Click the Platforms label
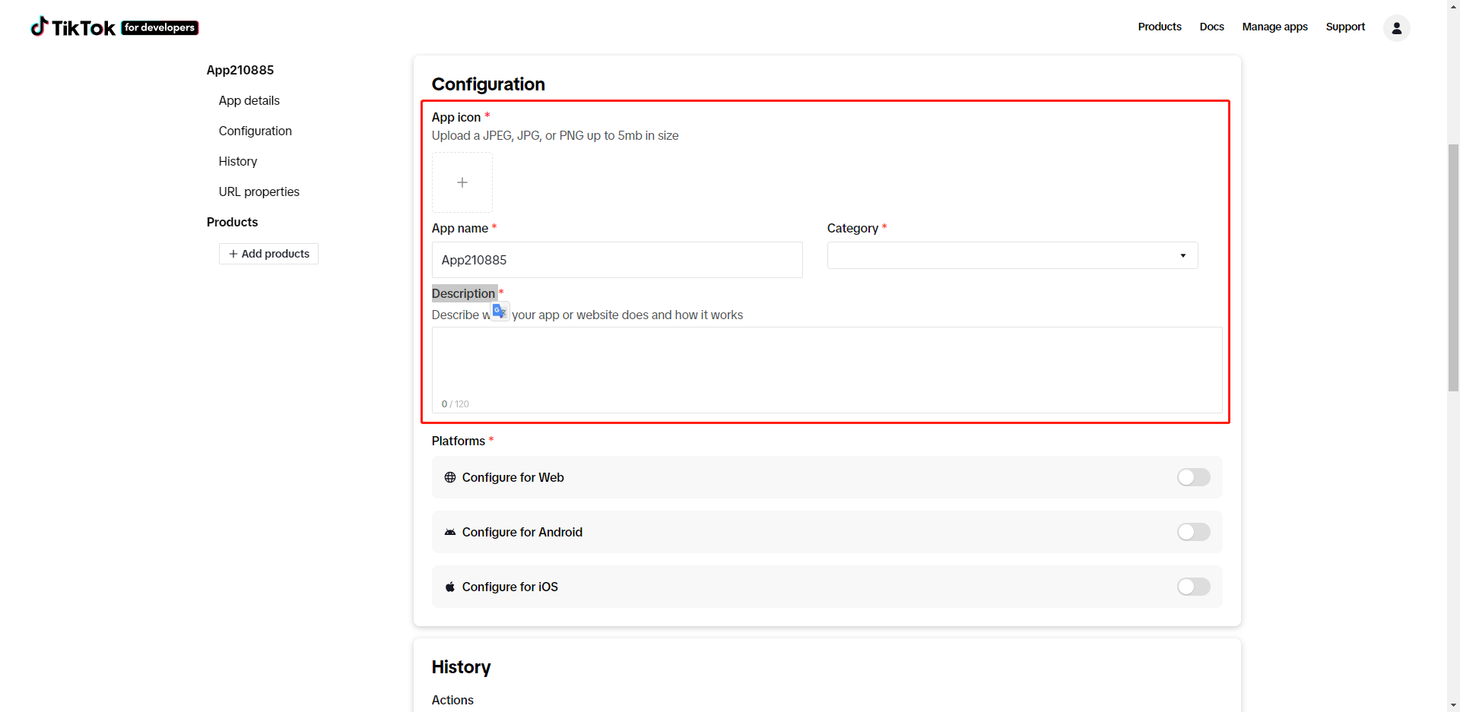This screenshot has width=1460, height=712. tap(459, 441)
